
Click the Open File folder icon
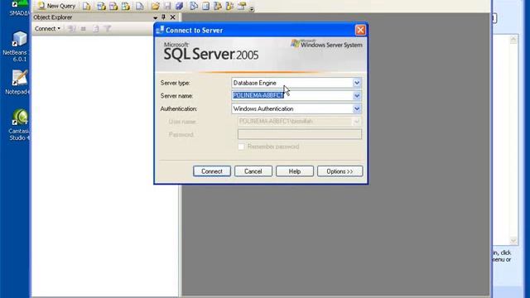pos(155,6)
